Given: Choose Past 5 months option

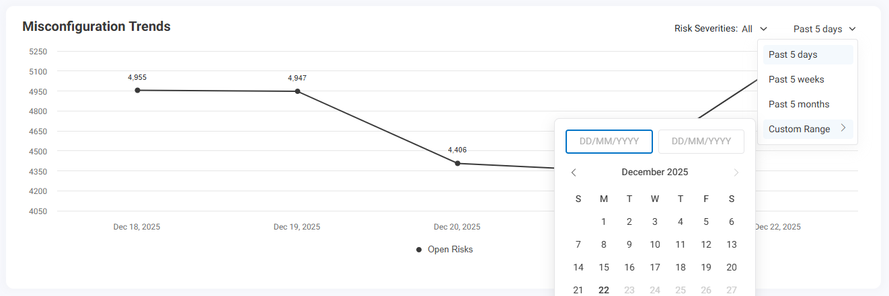Looking at the screenshot, I should pos(799,104).
